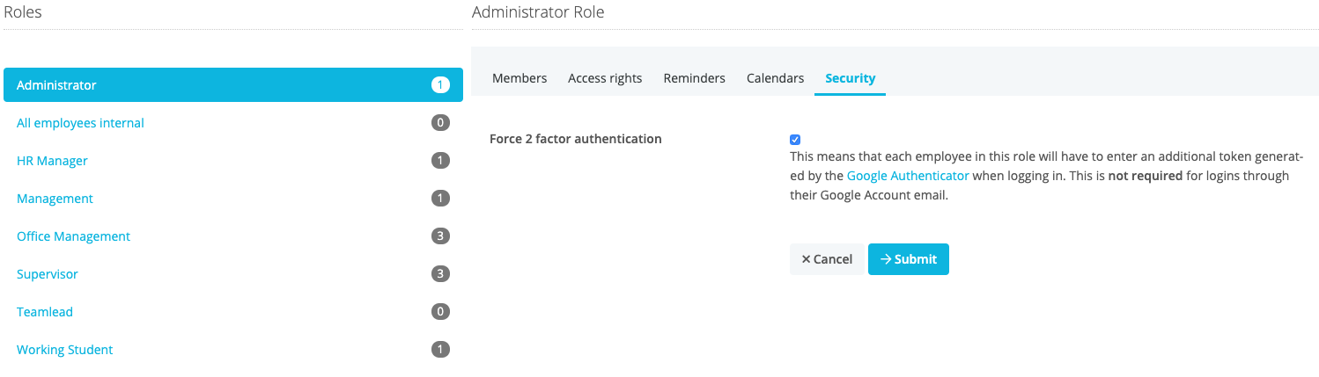The height and width of the screenshot is (377, 1319).
Task: Follow the Google Authenticator link
Action: [908, 176]
